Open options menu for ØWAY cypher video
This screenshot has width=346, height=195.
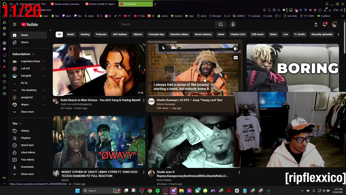coord(144,172)
